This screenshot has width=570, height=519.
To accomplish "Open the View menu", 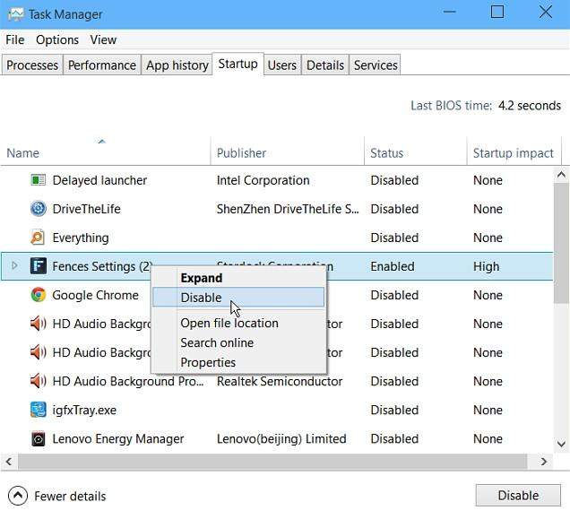I will (x=103, y=39).
